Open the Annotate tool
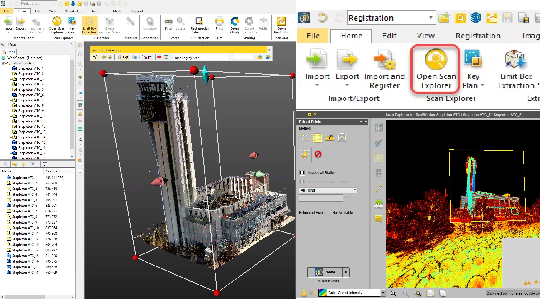Viewport: 540px width, 299px height. pos(150,25)
